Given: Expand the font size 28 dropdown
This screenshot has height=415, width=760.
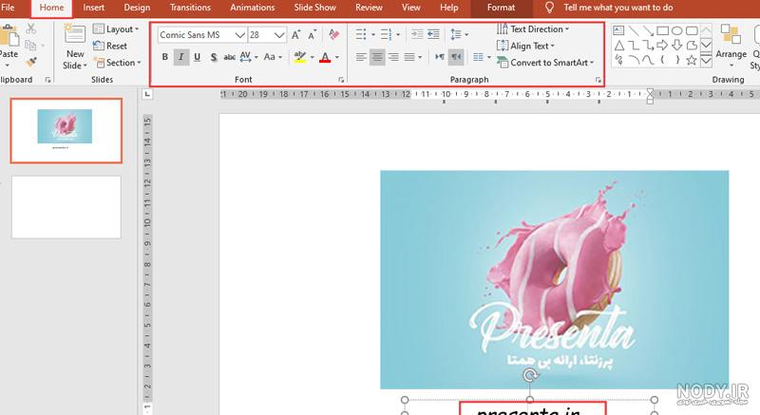Looking at the screenshot, I should (x=278, y=35).
